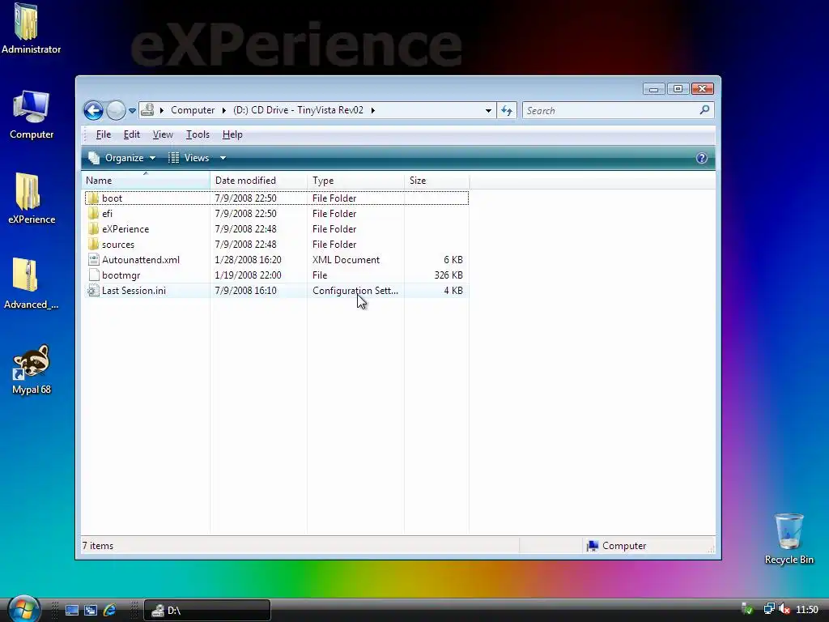This screenshot has height=622, width=829.
Task: Go back with the Back arrow button
Action: click(94, 110)
